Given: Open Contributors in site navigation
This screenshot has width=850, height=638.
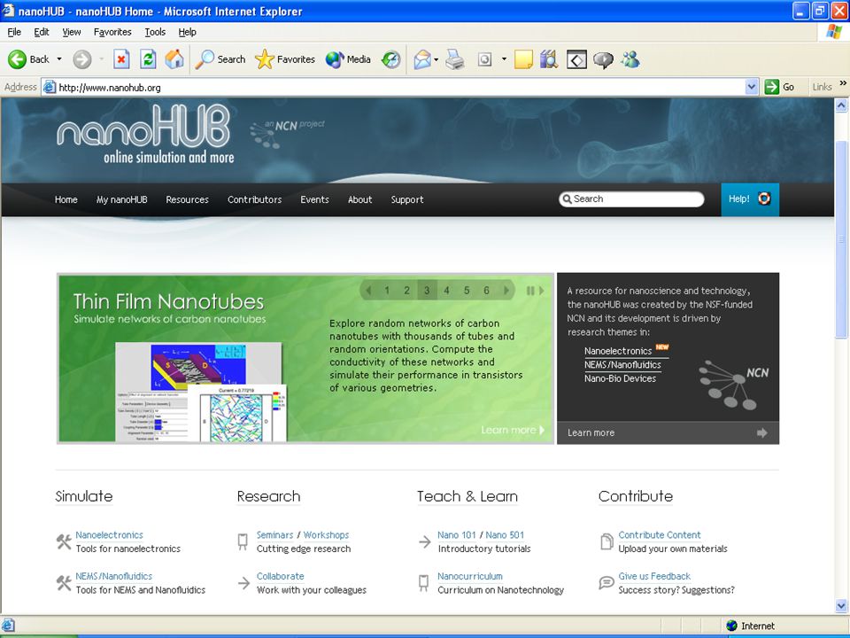Looking at the screenshot, I should [254, 199].
